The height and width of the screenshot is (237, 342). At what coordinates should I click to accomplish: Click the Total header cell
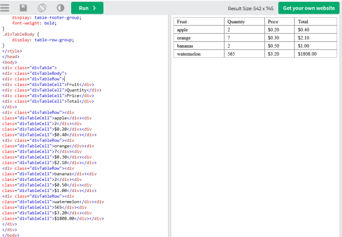(x=316, y=21)
